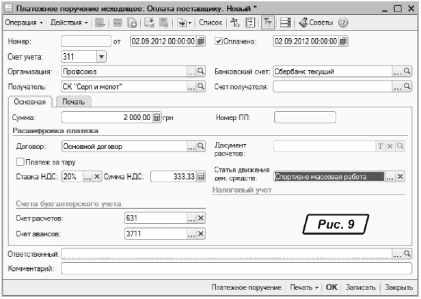Open the Действия menu
The height and width of the screenshot is (299, 421).
tap(69, 23)
